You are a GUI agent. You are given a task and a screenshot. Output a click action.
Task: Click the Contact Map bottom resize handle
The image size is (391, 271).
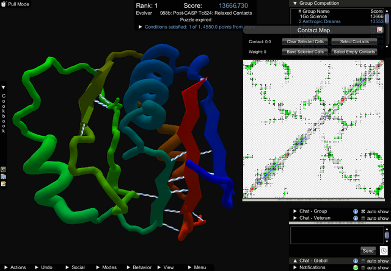[x=313, y=200]
